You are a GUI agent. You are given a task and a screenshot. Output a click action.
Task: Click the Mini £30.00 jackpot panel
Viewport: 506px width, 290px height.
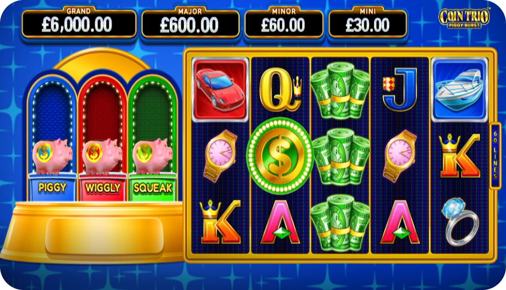367,23
